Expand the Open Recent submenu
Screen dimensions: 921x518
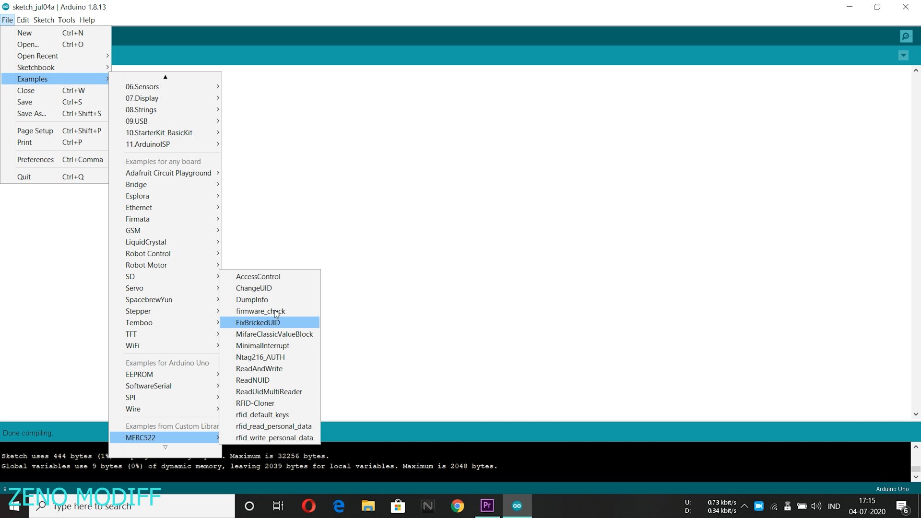(56, 56)
